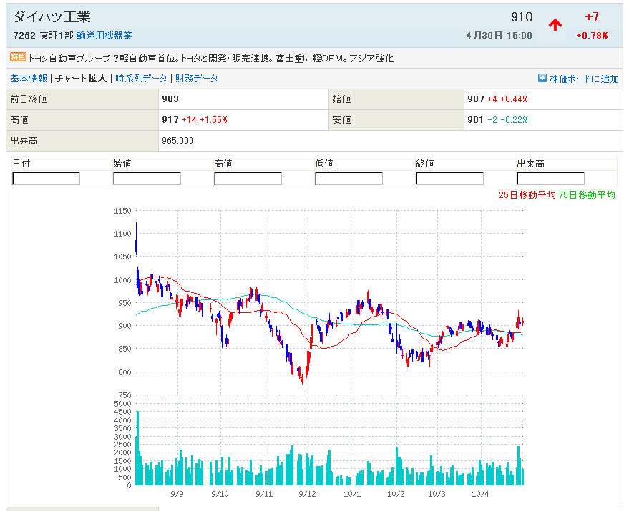
Task: Focus the 終値 input field
Action: 449,179
